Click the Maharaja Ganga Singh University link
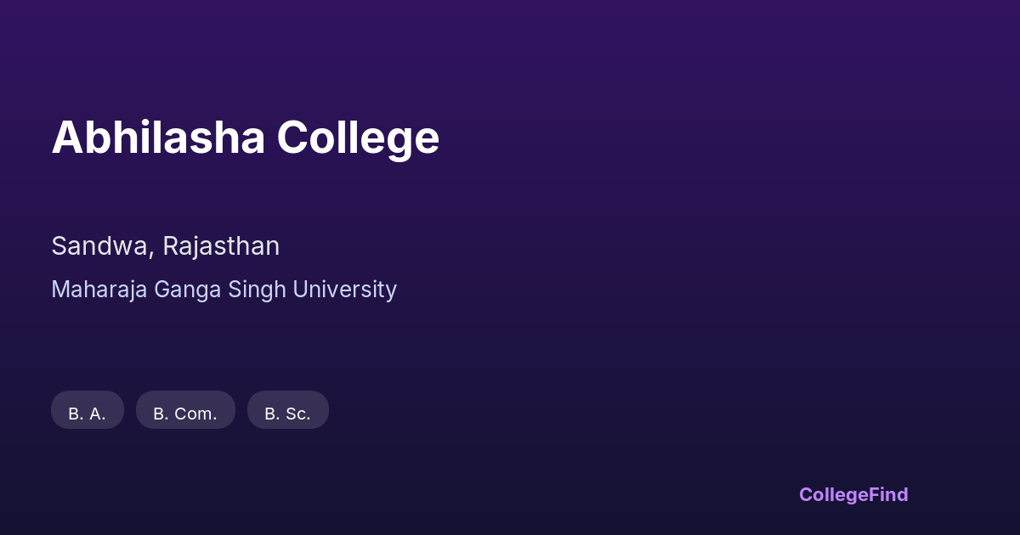This screenshot has height=535, width=1020. 224,290
